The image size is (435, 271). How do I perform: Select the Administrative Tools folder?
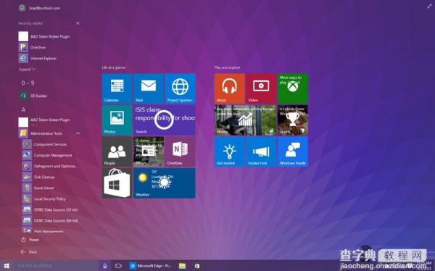click(x=46, y=133)
